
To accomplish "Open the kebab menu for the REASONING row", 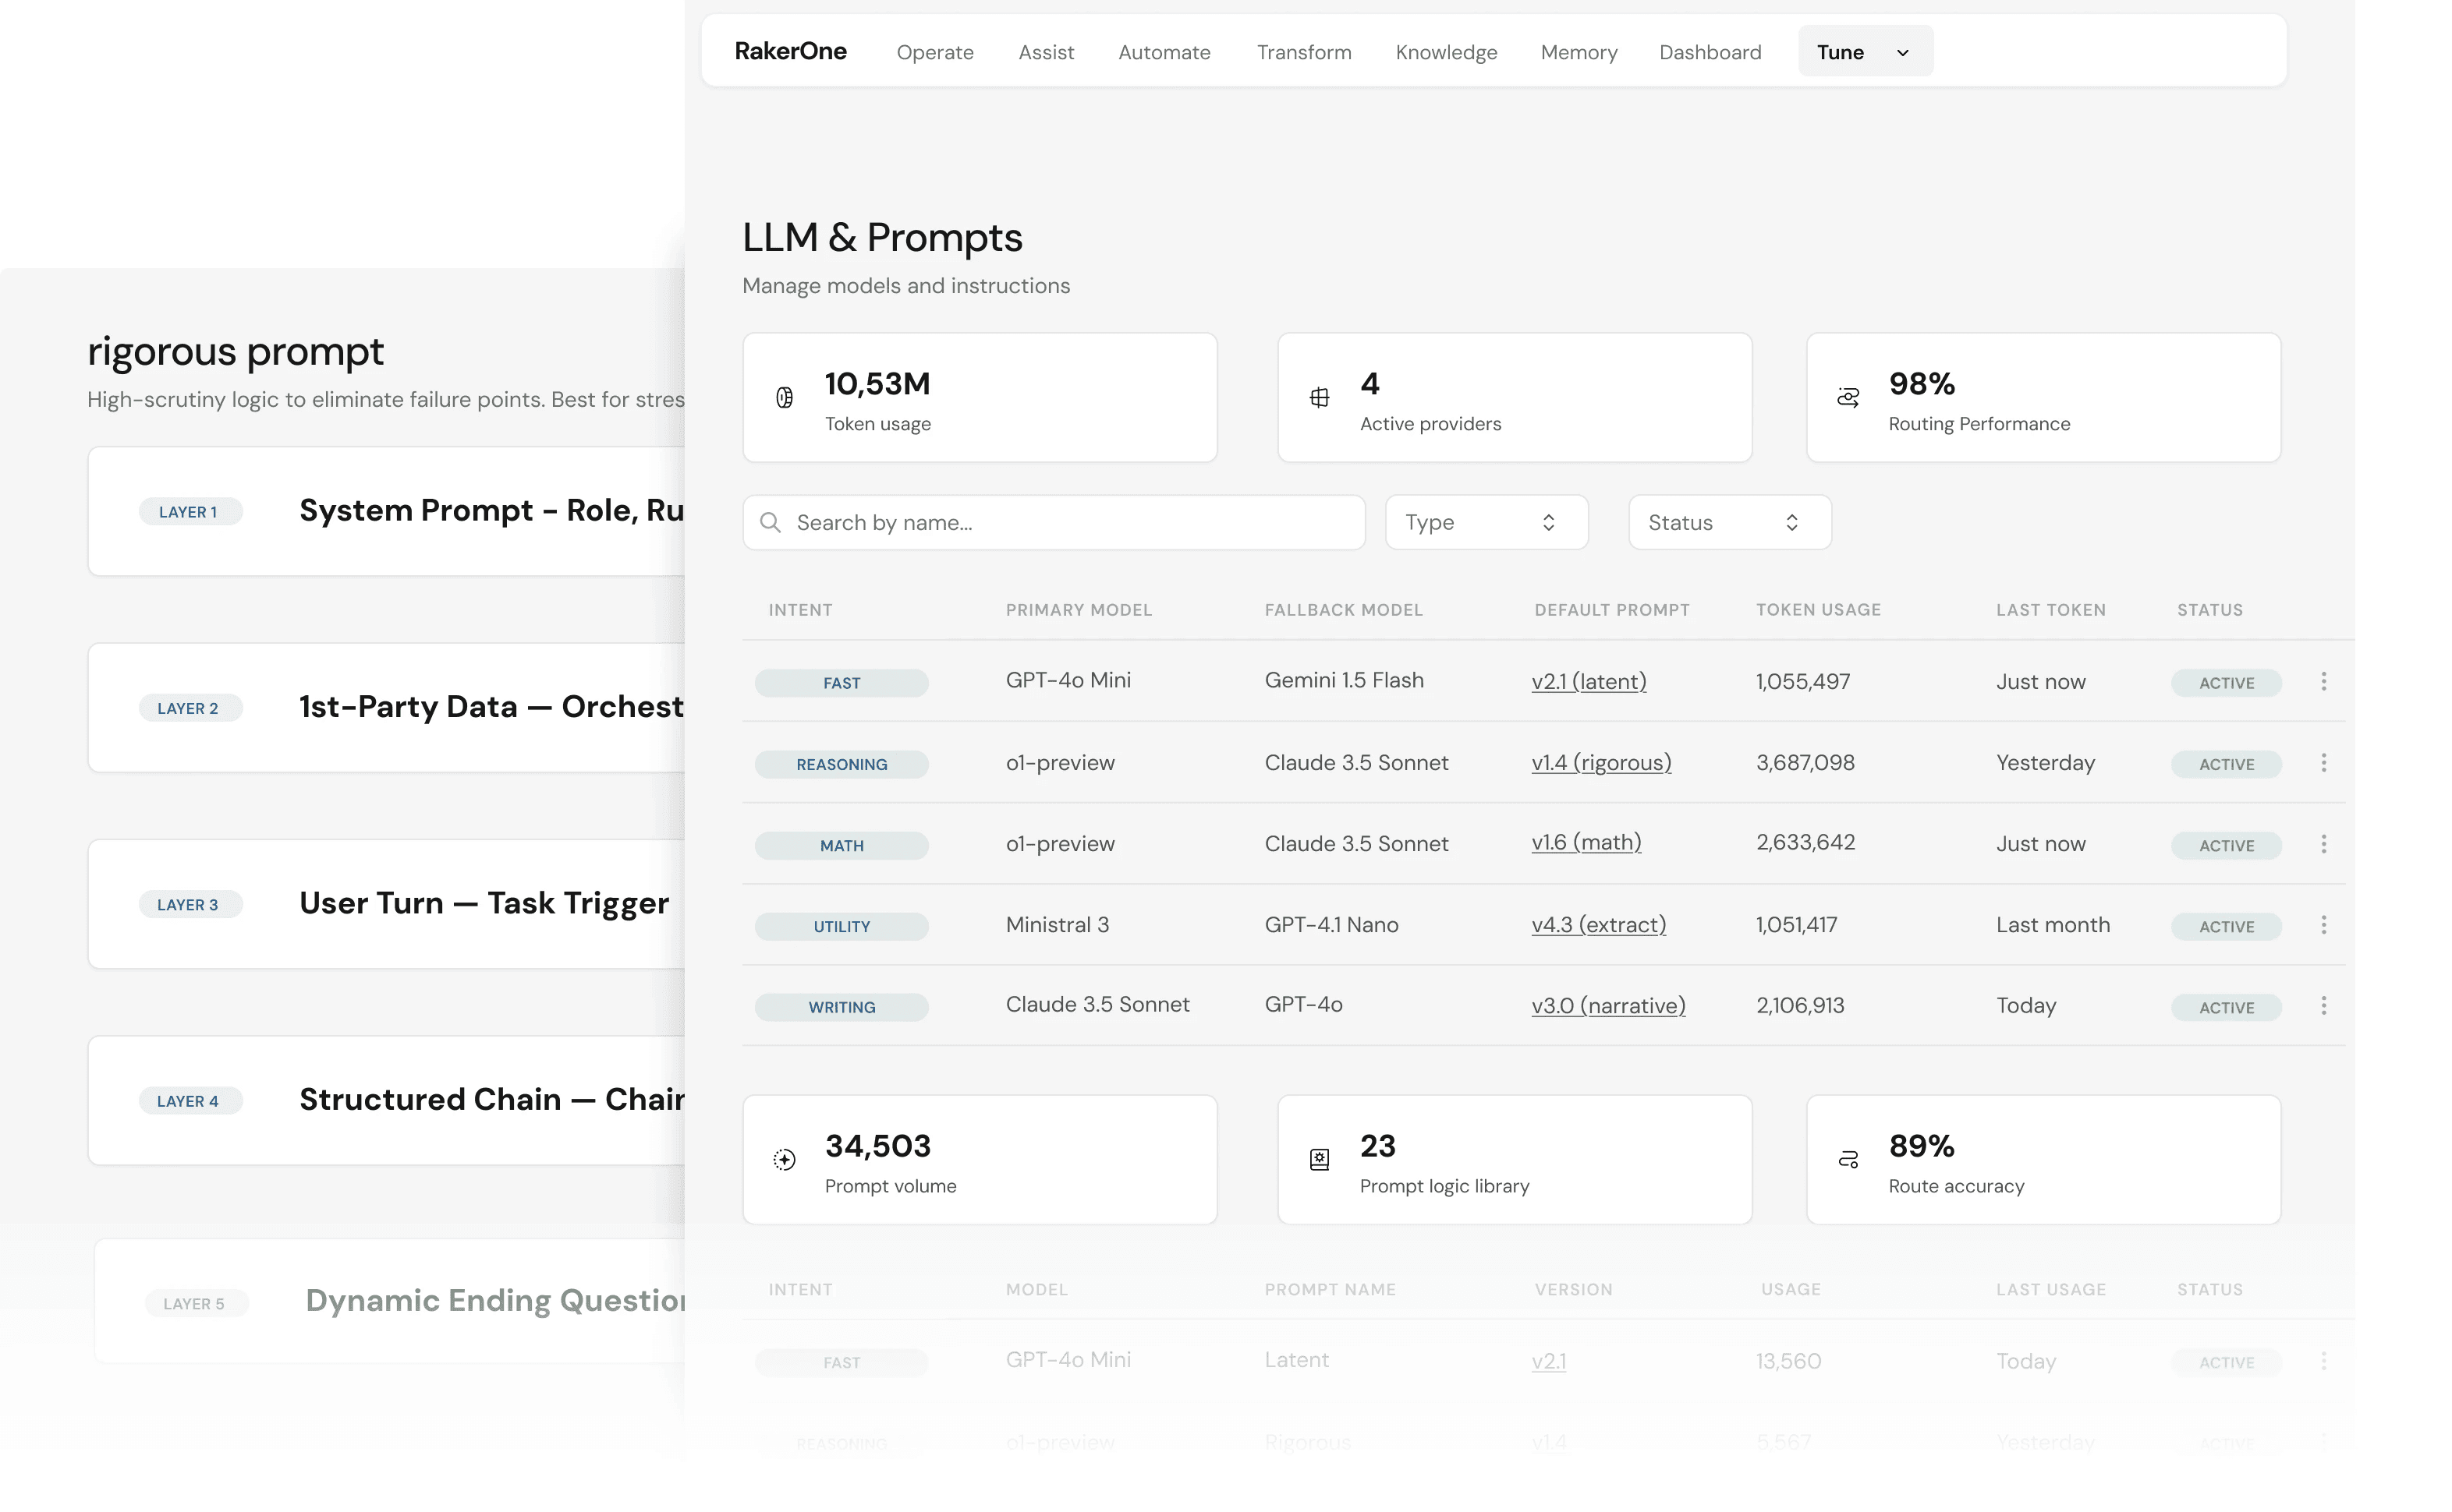I will pos(2325,762).
